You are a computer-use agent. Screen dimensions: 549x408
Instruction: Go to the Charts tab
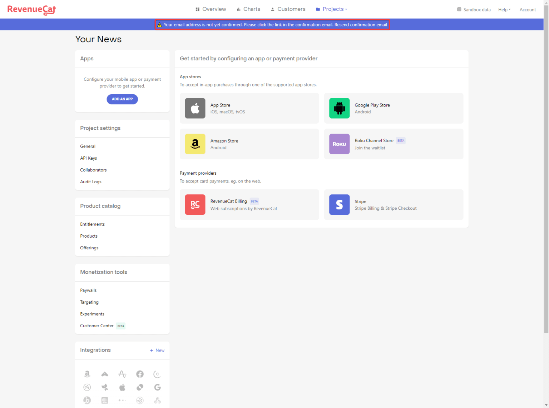pos(248,9)
